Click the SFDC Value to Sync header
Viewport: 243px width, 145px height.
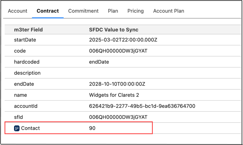click(x=114, y=30)
